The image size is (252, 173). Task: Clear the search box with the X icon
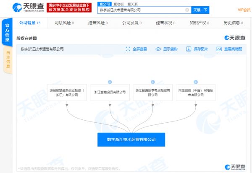pyautogui.click(x=187, y=10)
